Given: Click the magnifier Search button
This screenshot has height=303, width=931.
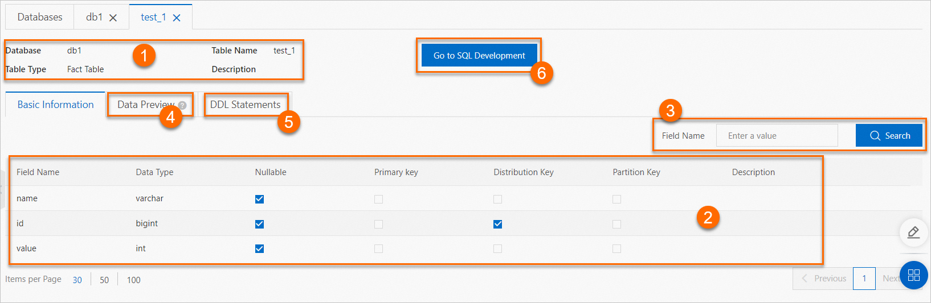Looking at the screenshot, I should click(x=889, y=136).
